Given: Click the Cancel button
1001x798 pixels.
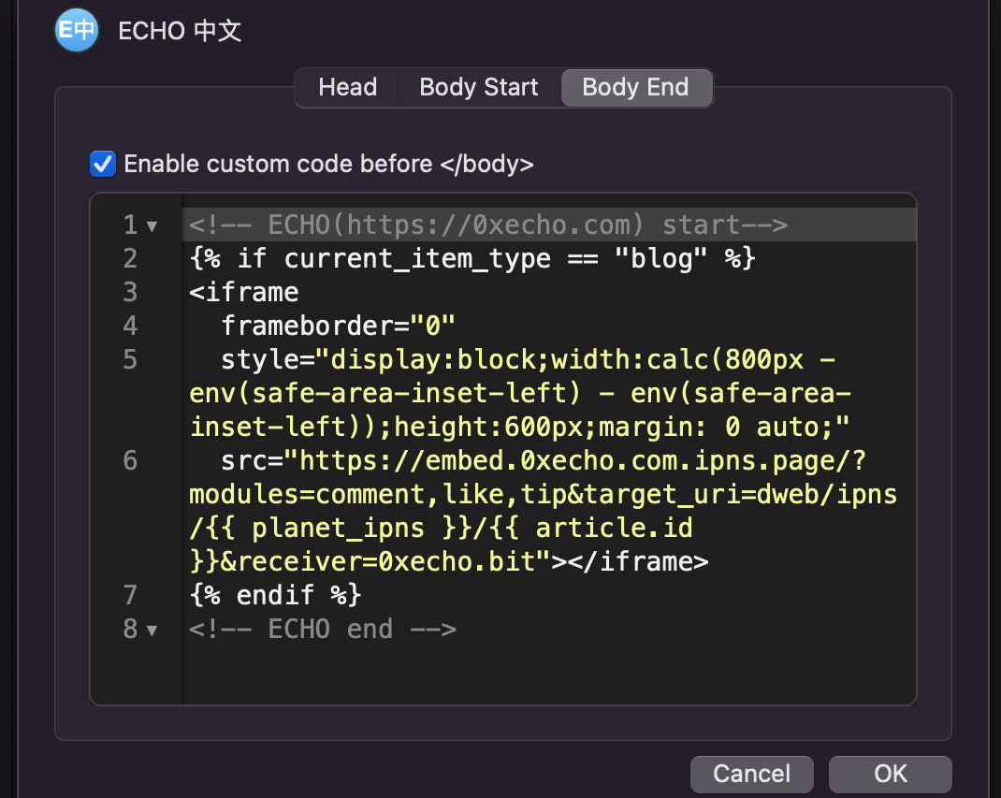Looking at the screenshot, I should click(x=752, y=774).
